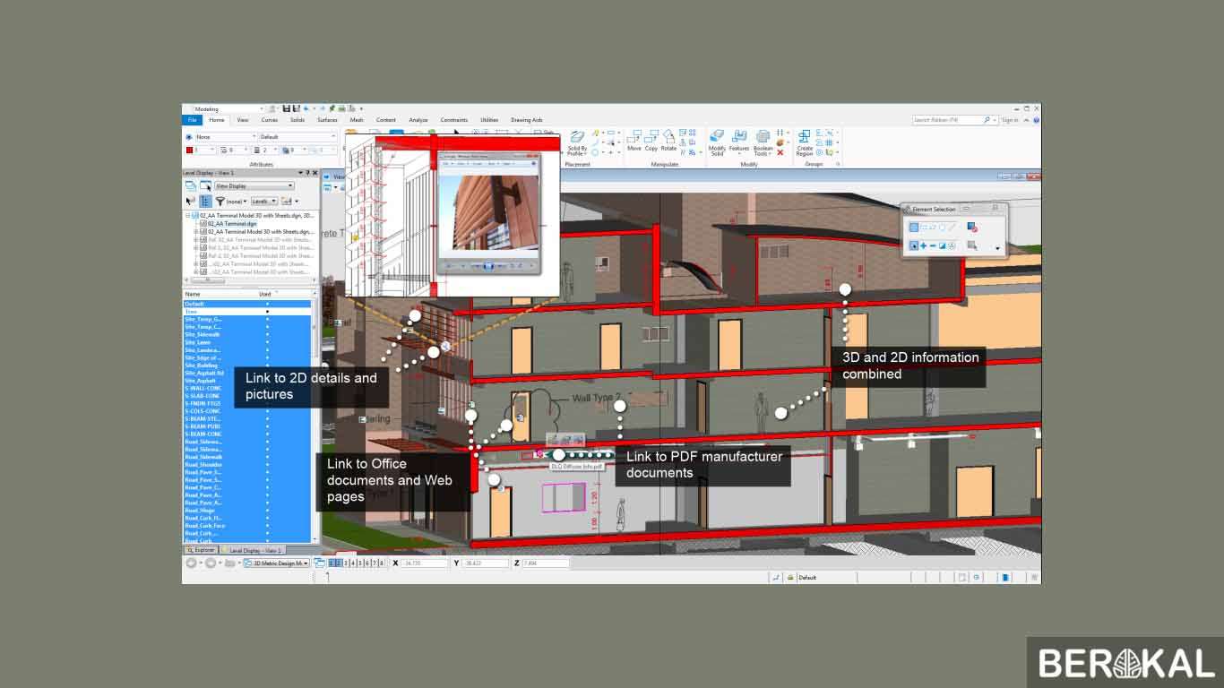Click the search magnifier in Search Ribbon box
This screenshot has width=1224, height=688.
pyautogui.click(x=987, y=119)
